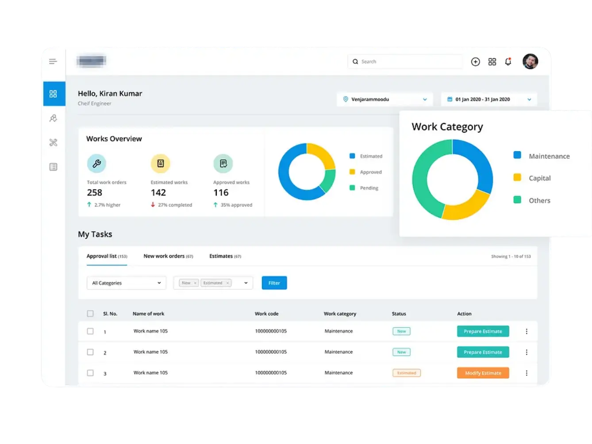Open more options for row 1

(x=527, y=331)
